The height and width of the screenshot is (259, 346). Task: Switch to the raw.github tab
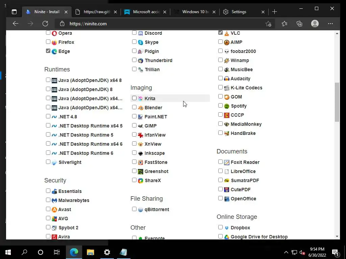tap(96, 12)
